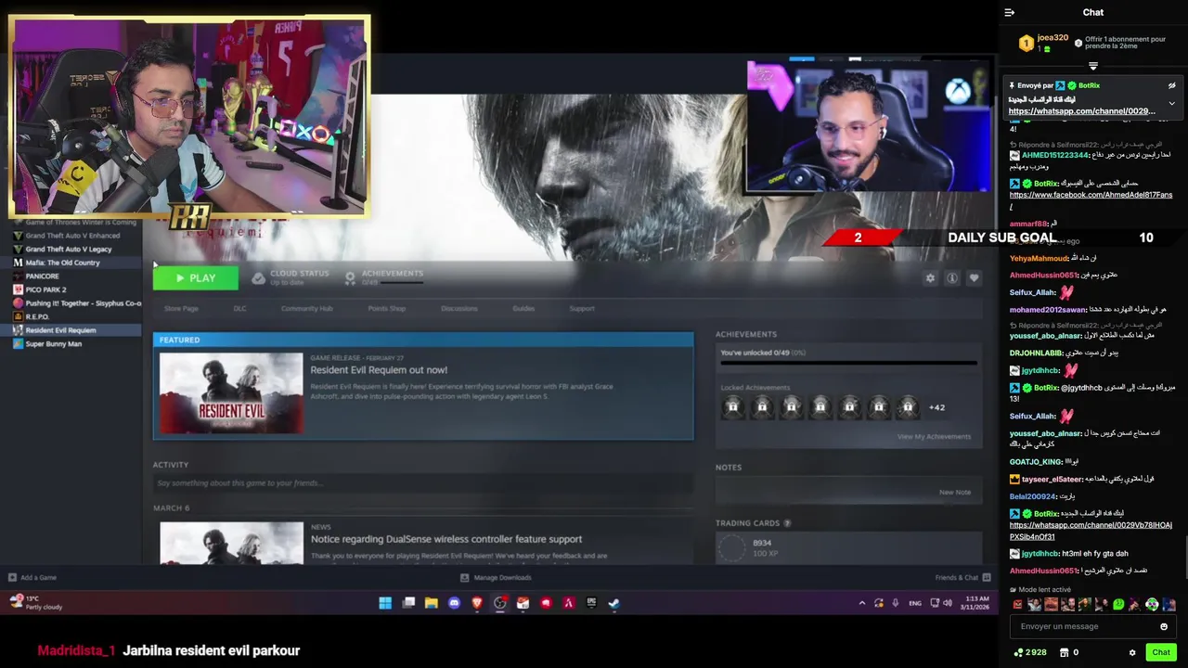1188x668 pixels.
Task: Open DualSense wireless controller notice news
Action: pyautogui.click(x=446, y=539)
